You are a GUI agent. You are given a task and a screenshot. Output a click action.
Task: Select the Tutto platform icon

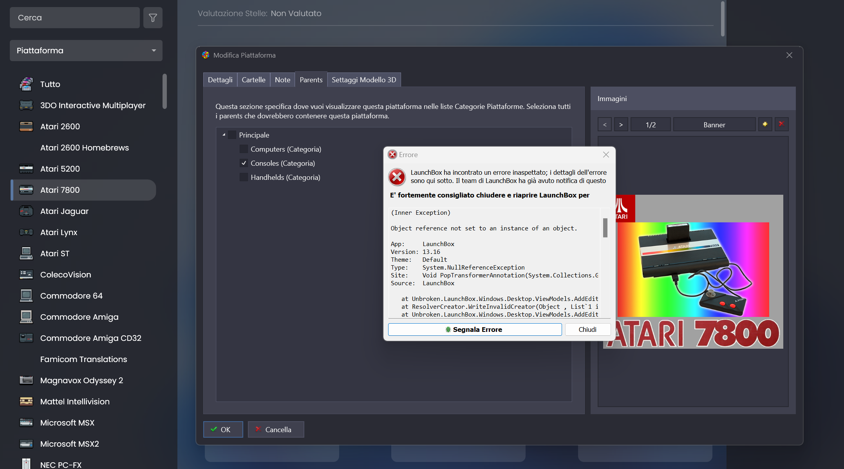click(x=26, y=84)
